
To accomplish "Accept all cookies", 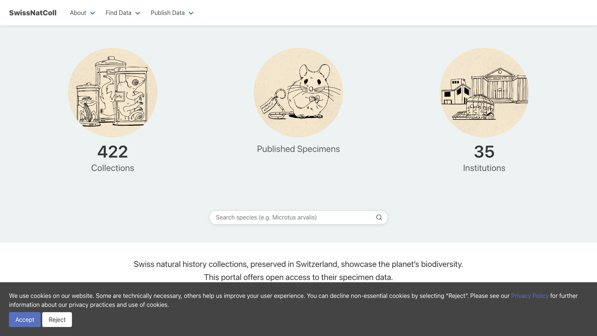I will point(25,320).
